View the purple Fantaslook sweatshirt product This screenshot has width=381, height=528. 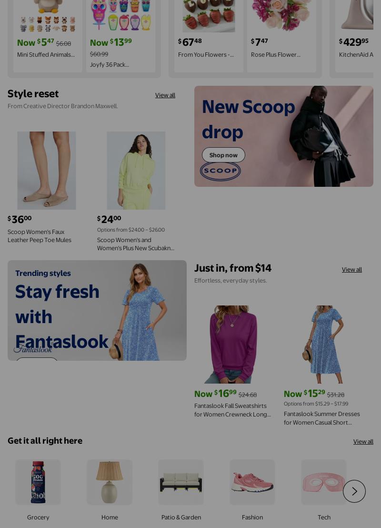tap(233, 345)
